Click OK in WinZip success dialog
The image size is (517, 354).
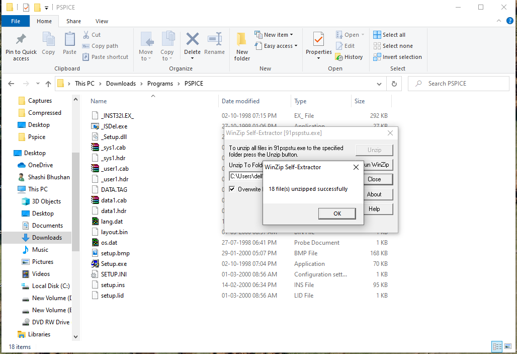click(x=337, y=214)
